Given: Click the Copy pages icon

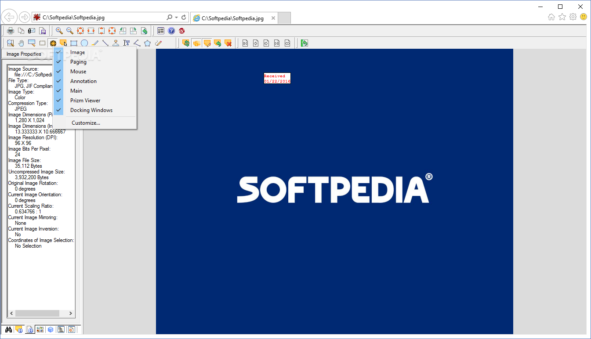Looking at the screenshot, I should 21,31.
